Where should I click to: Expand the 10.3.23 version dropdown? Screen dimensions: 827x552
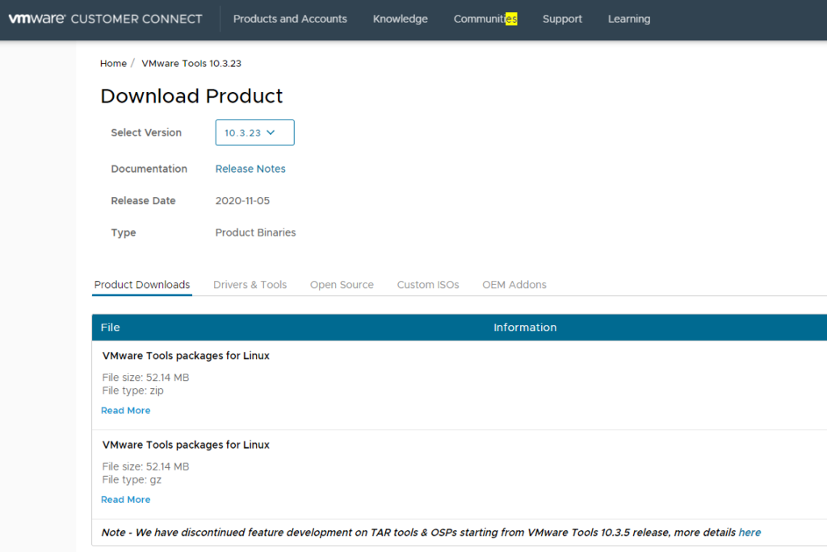click(254, 132)
